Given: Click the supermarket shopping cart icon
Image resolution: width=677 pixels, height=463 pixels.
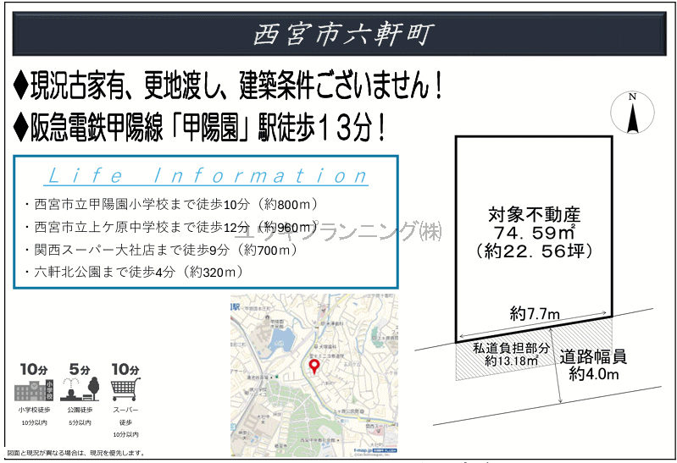Looking at the screenshot, I should click(125, 390).
